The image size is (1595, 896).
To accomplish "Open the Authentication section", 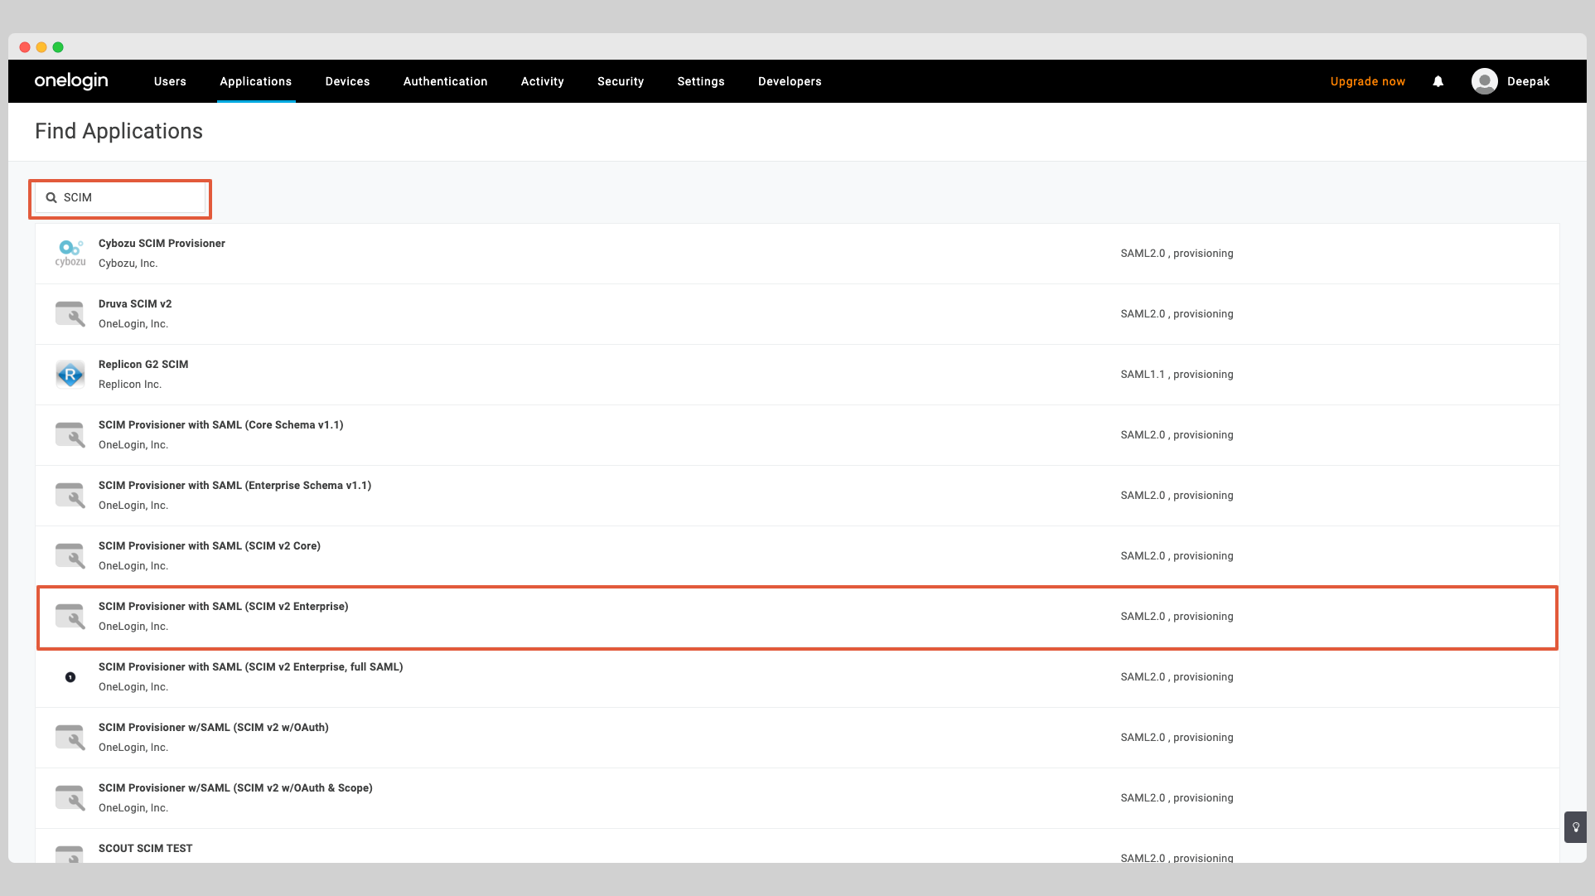I will pyautogui.click(x=445, y=81).
